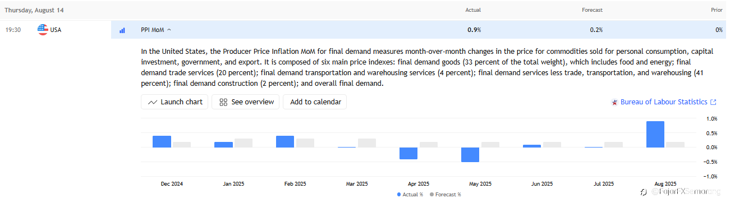Click the external link icon beside Bureau
Image resolution: width=730 pixels, height=207 pixels.
coord(713,102)
